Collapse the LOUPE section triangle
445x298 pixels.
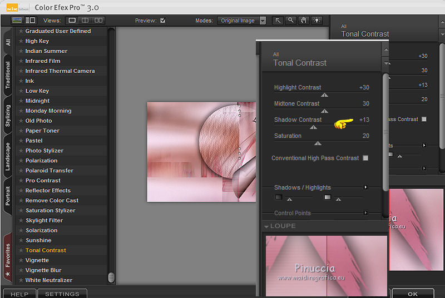pyautogui.click(x=266, y=226)
